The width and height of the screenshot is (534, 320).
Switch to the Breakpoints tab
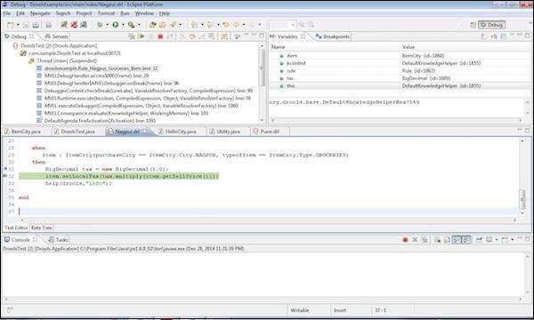[x=333, y=36]
